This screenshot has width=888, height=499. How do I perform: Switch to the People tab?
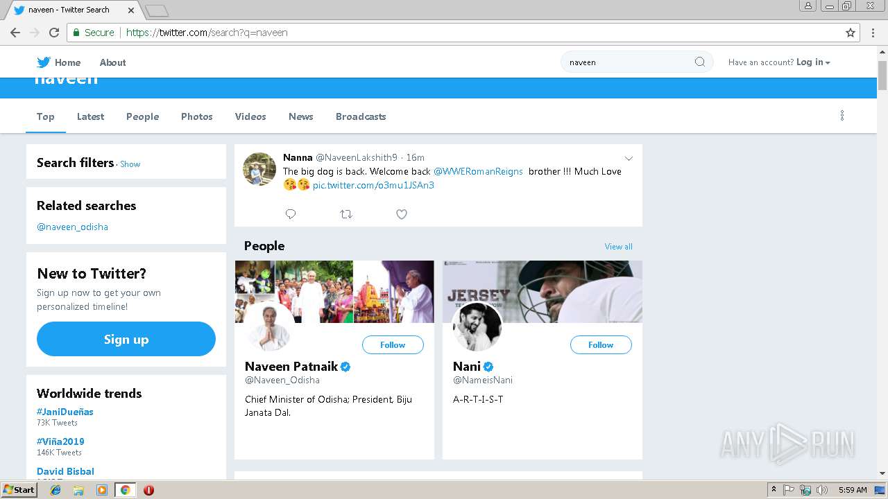[142, 116]
